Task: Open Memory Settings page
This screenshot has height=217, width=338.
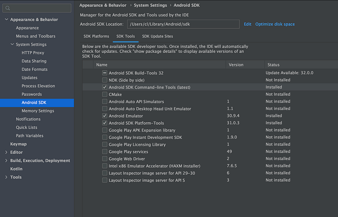Action: click(x=38, y=111)
